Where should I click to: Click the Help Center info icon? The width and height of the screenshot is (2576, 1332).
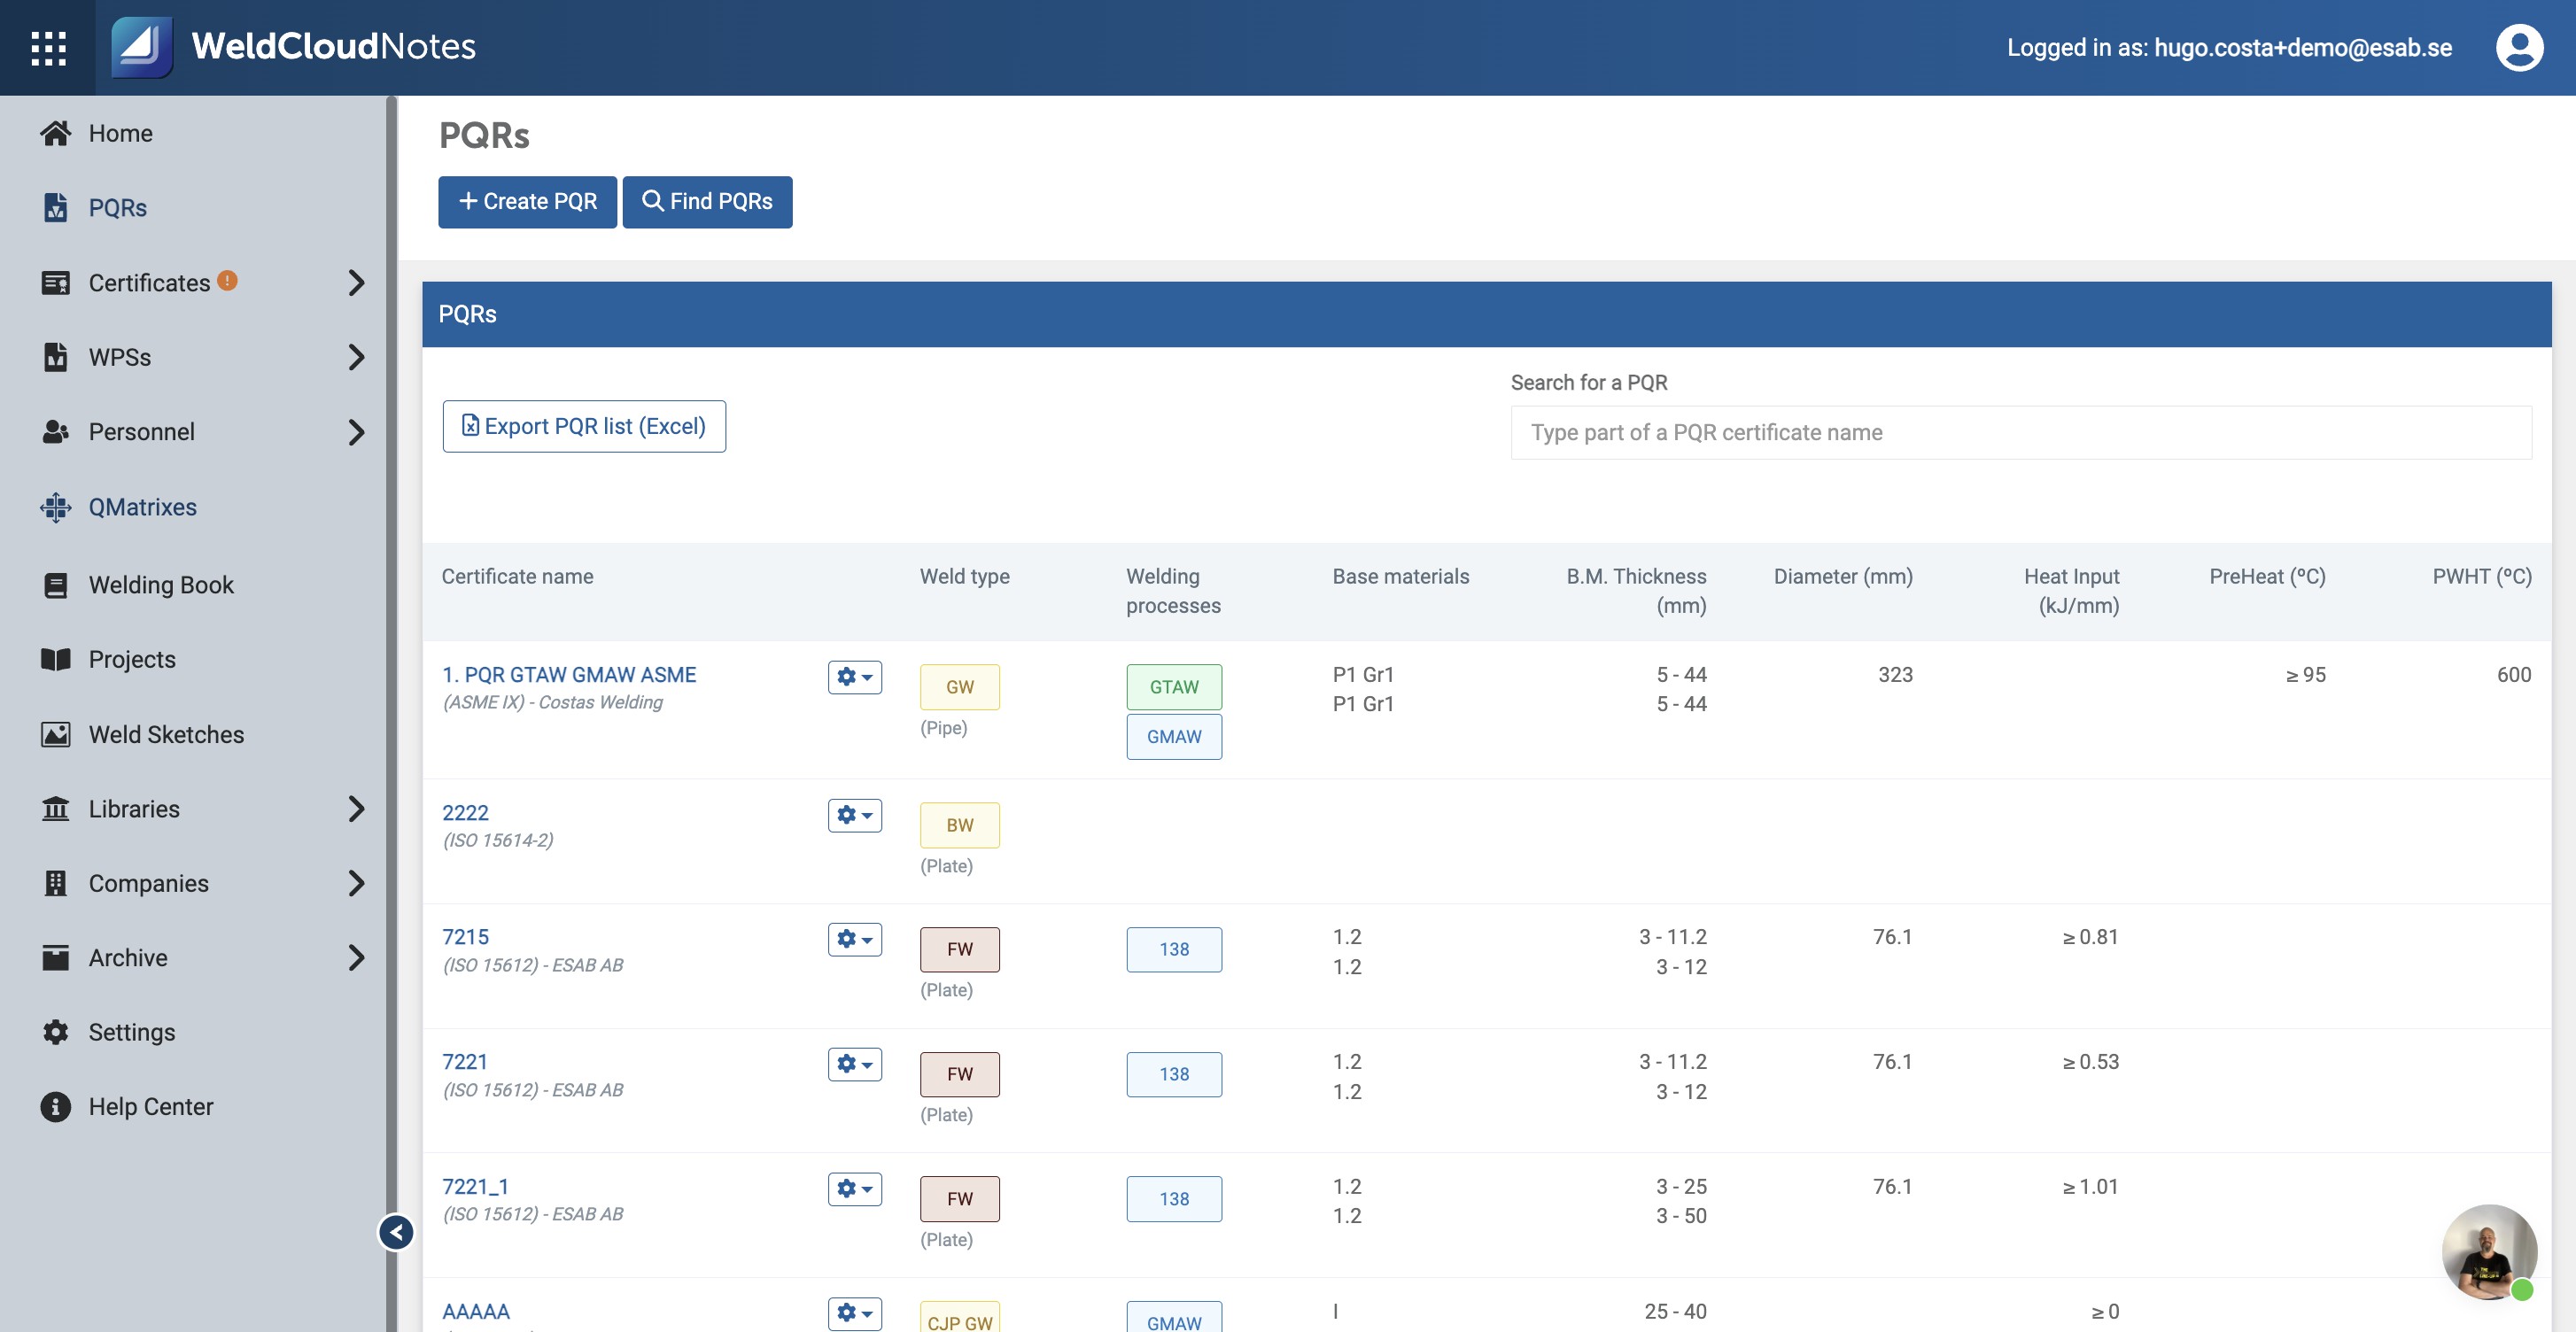click(x=56, y=1106)
